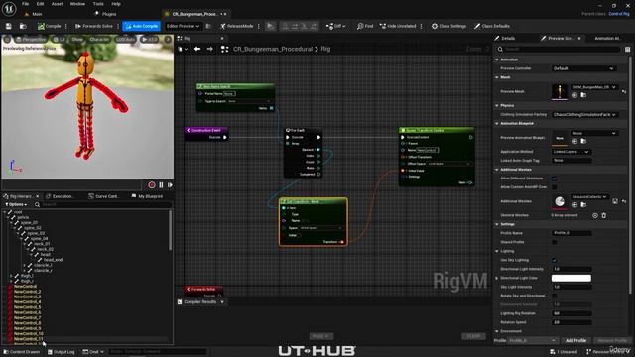Click Hide Unrelated toolbar button

(x=398, y=26)
